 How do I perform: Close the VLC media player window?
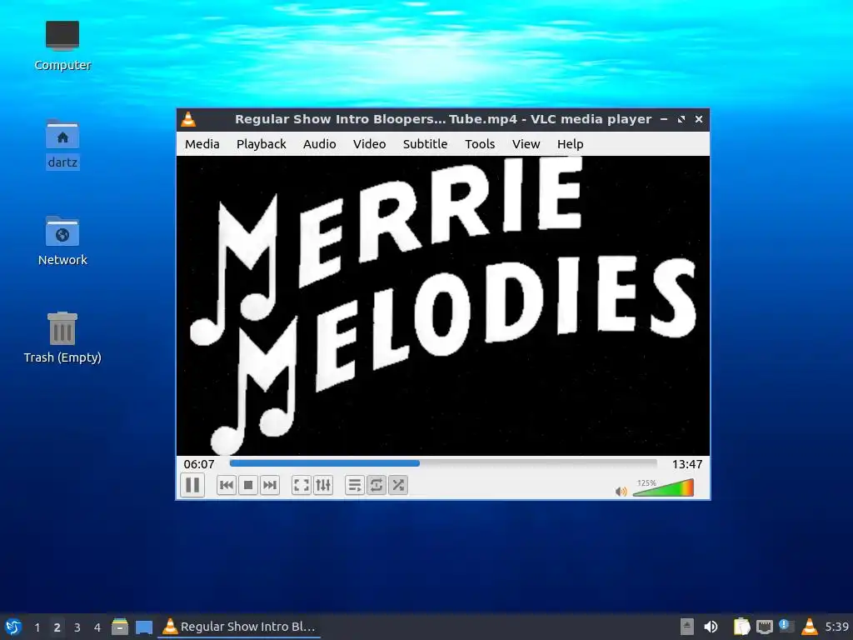699,119
